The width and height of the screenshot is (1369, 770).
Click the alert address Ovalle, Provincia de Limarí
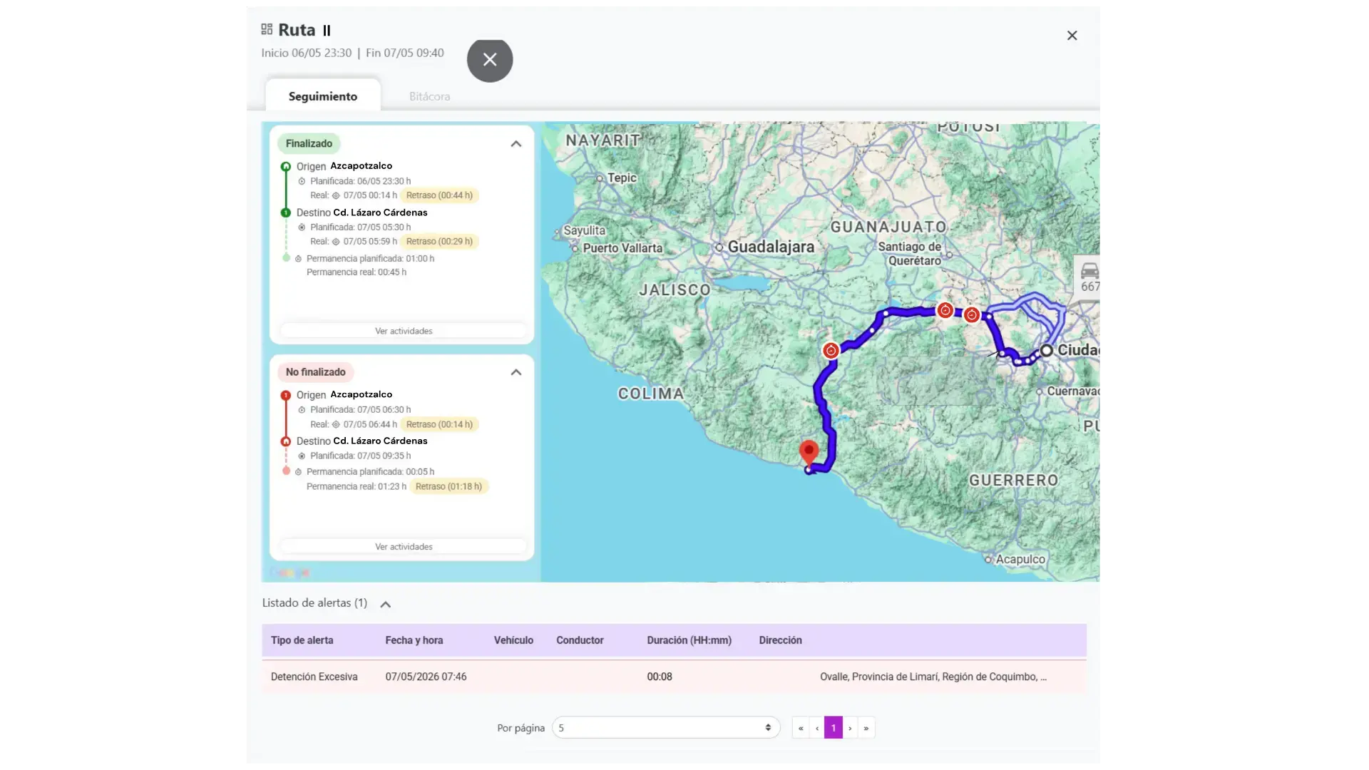[x=933, y=677]
